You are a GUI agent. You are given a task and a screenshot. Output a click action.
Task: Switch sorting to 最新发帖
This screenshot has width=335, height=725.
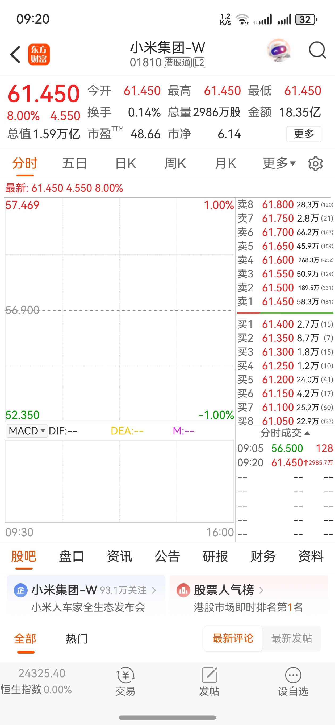point(292,639)
